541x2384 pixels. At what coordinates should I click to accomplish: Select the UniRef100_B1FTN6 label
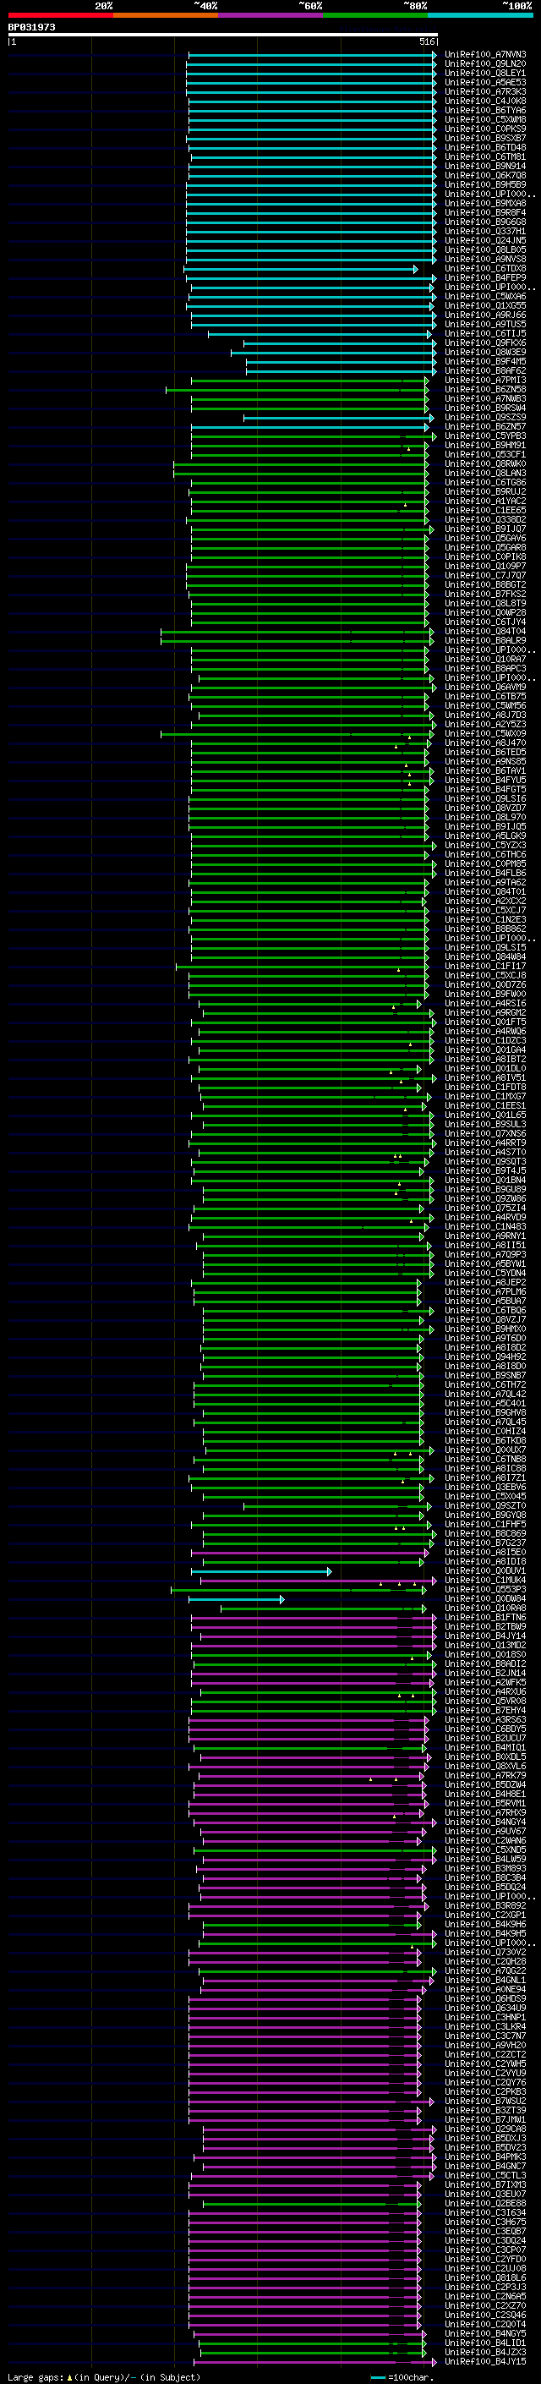click(485, 1618)
